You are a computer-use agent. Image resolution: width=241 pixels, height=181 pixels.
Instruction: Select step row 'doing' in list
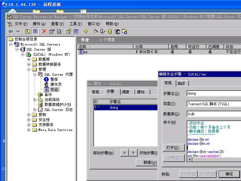tap(126, 107)
